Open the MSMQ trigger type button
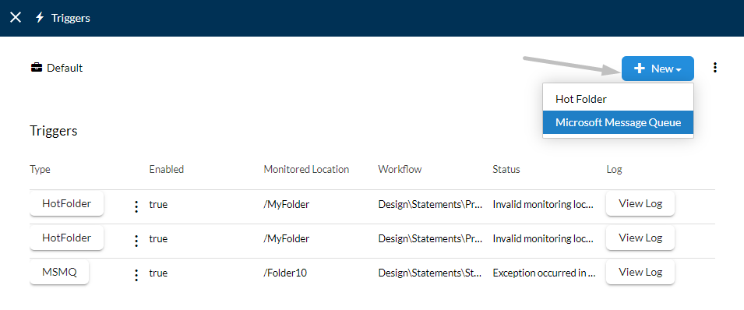The image size is (744, 310). (59, 272)
